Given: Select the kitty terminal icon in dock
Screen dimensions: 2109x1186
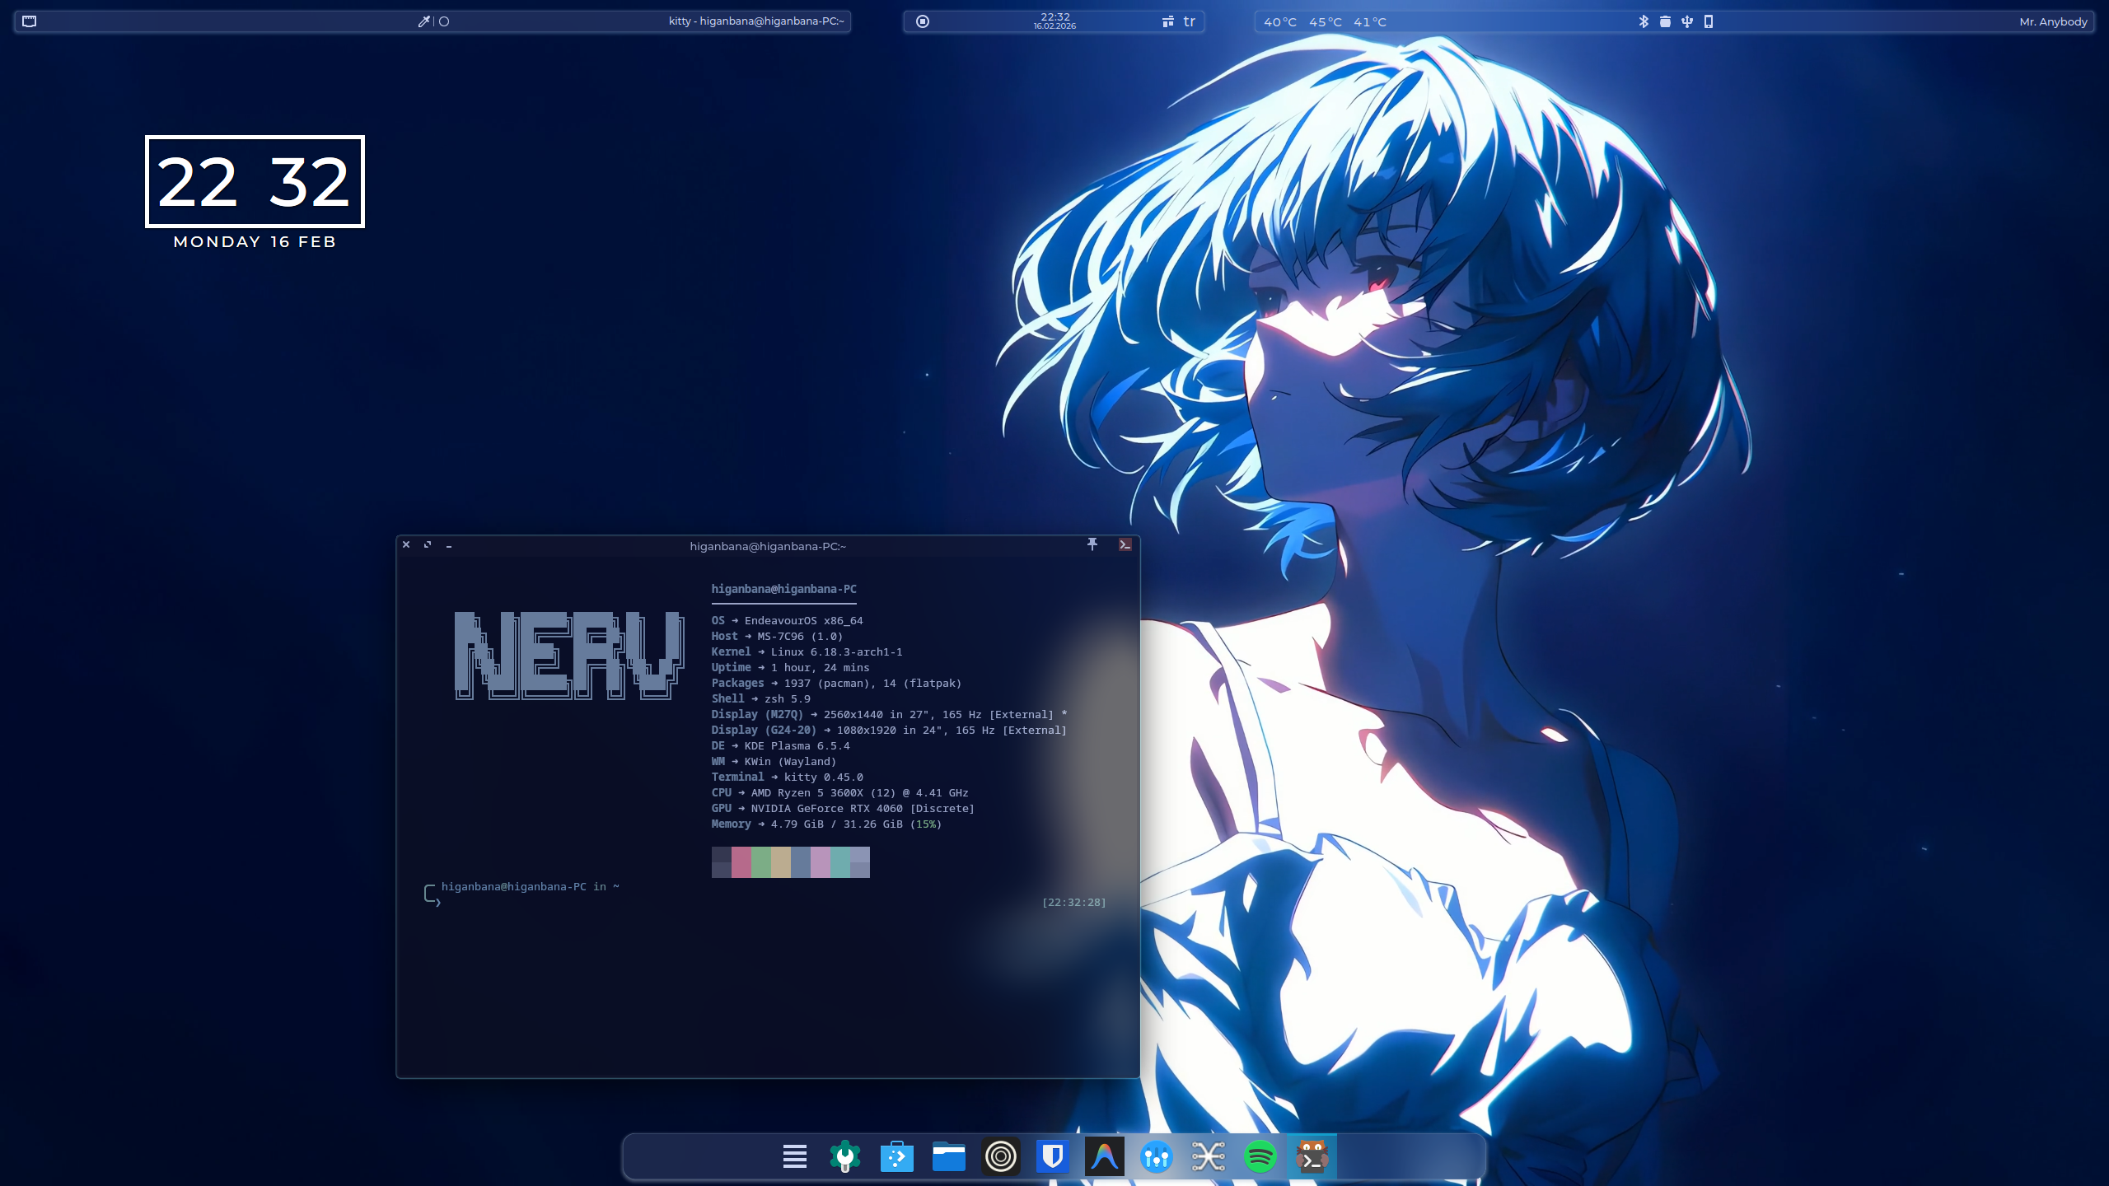Looking at the screenshot, I should (1312, 1156).
